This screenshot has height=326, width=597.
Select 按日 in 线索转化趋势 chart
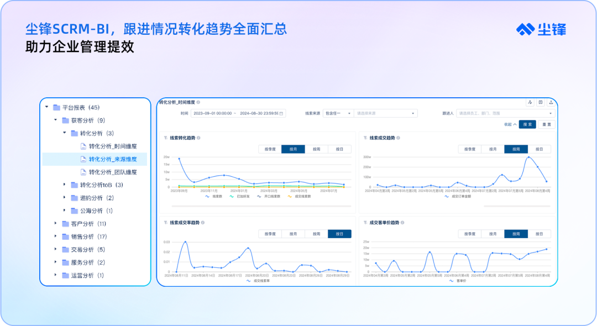coord(339,149)
